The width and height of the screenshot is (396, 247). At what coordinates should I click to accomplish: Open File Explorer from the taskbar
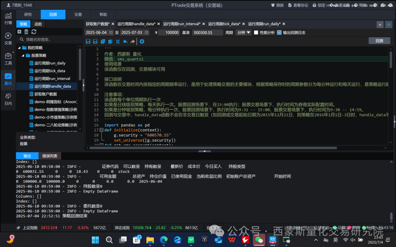[150, 240]
